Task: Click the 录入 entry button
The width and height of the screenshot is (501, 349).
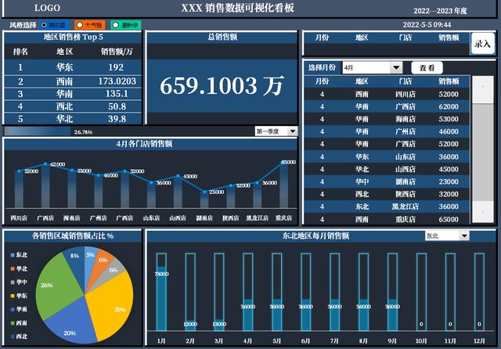Action: (482, 44)
